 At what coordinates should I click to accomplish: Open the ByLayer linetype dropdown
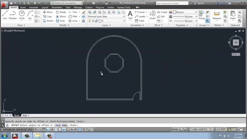[x=185, y=21]
